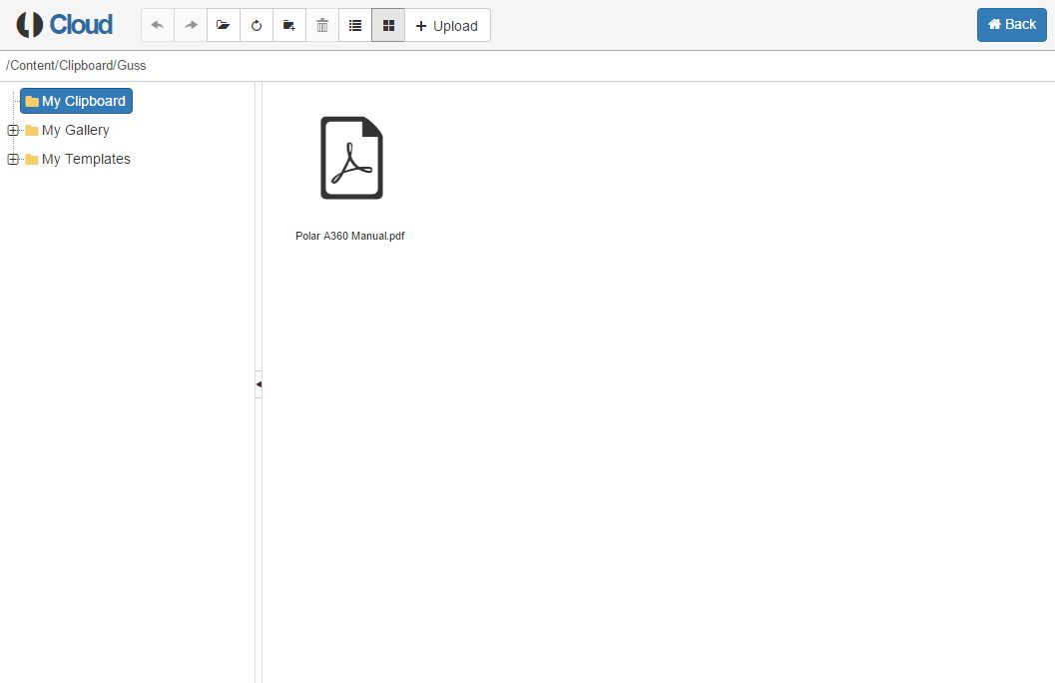
Task: Click the Polar A360 Manual.pdf file name
Action: [x=350, y=236]
